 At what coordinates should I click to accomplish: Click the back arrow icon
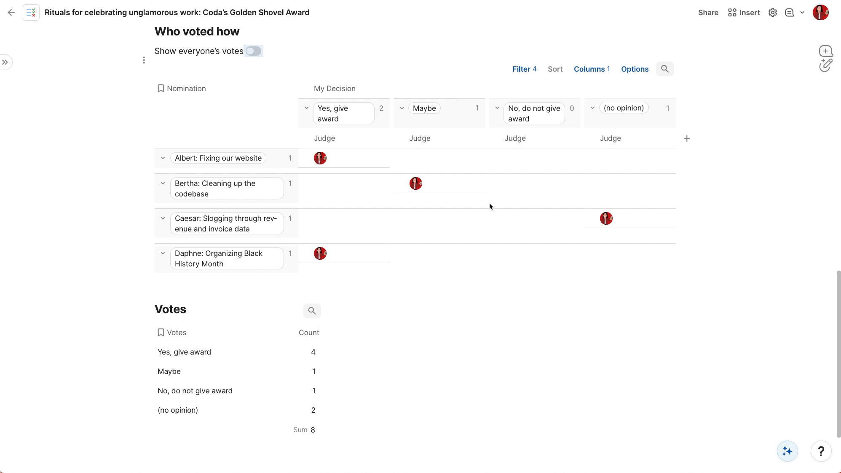pyautogui.click(x=11, y=13)
